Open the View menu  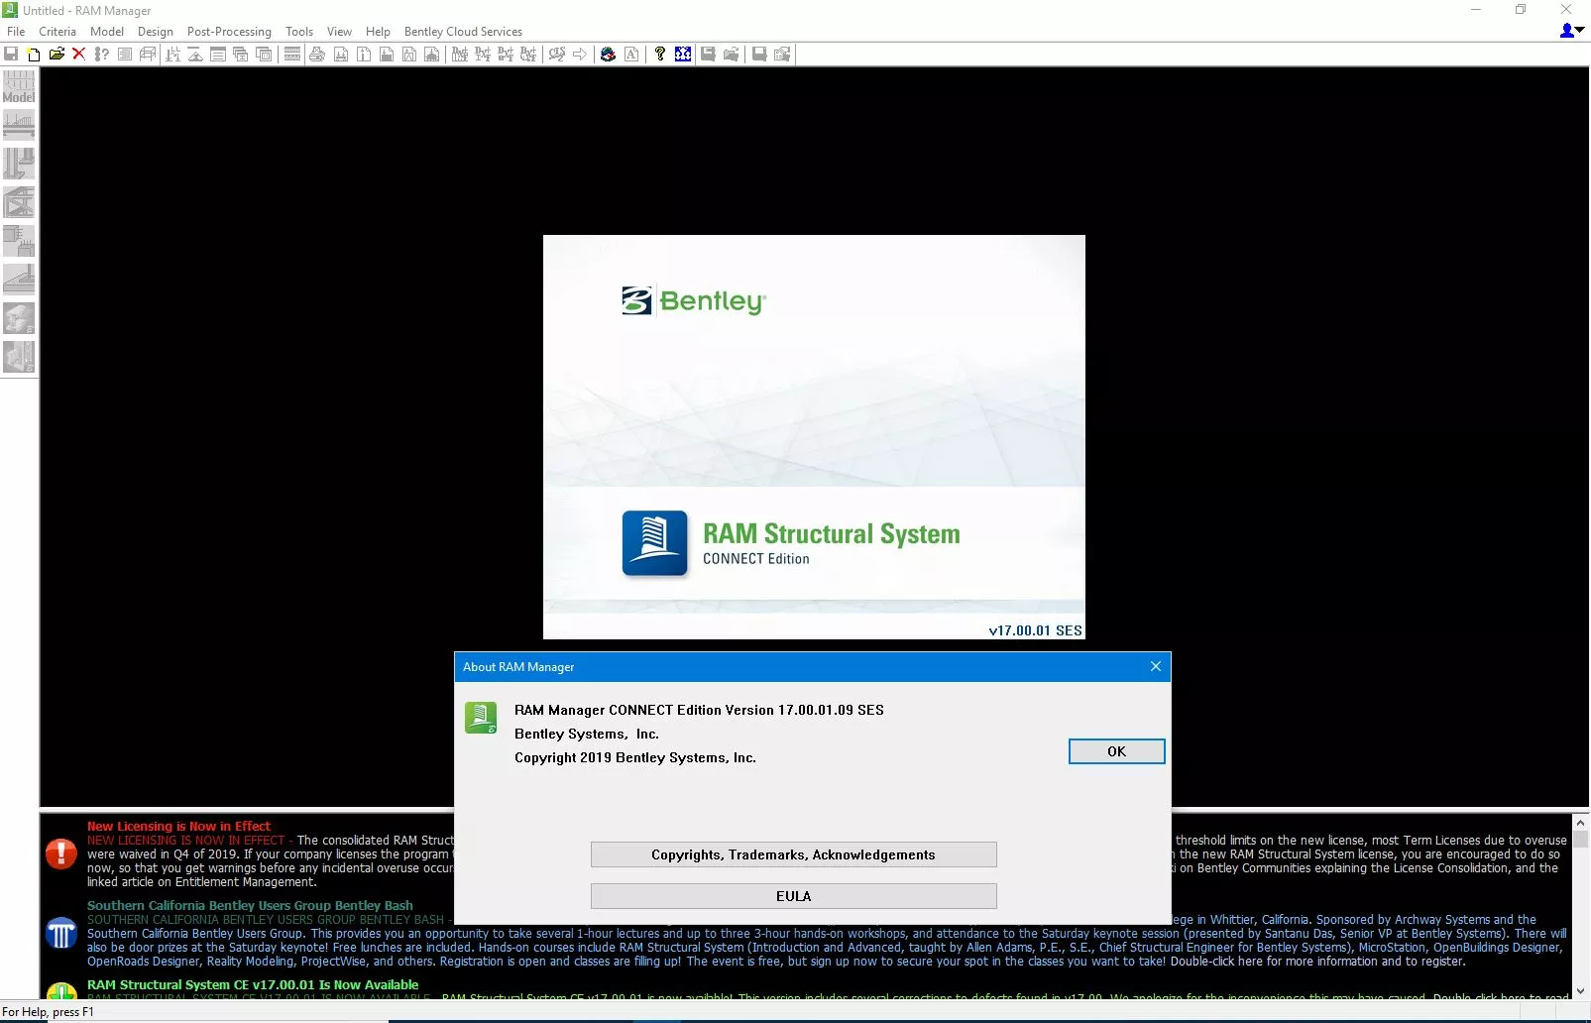339,32
